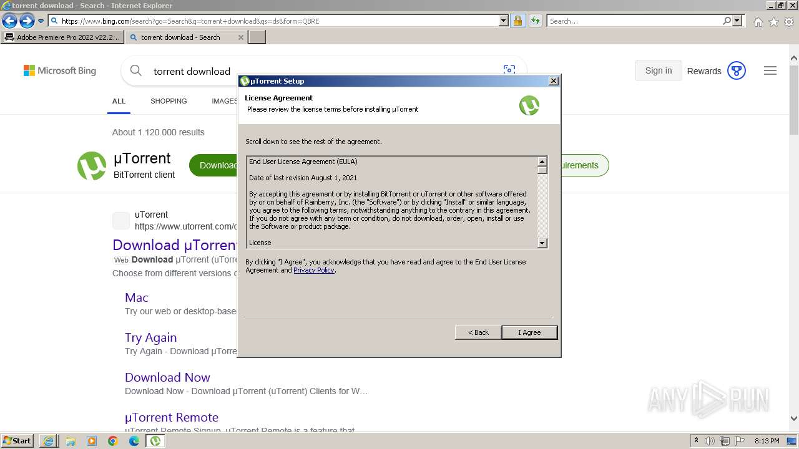Open the Privacy Policy link
This screenshot has width=799, height=449.
[314, 270]
